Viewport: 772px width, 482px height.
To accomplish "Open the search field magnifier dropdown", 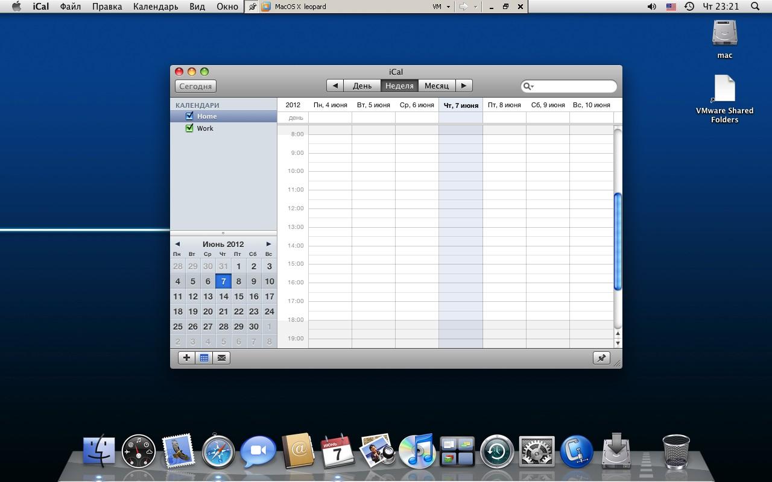I will point(528,86).
